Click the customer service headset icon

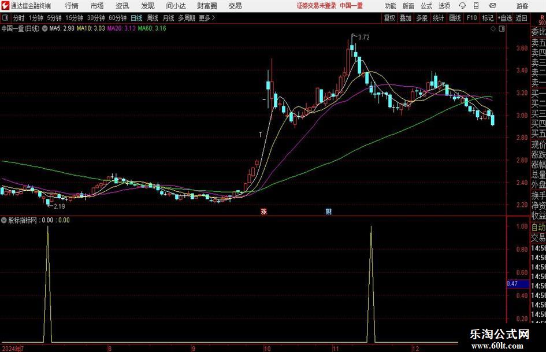[462, 6]
